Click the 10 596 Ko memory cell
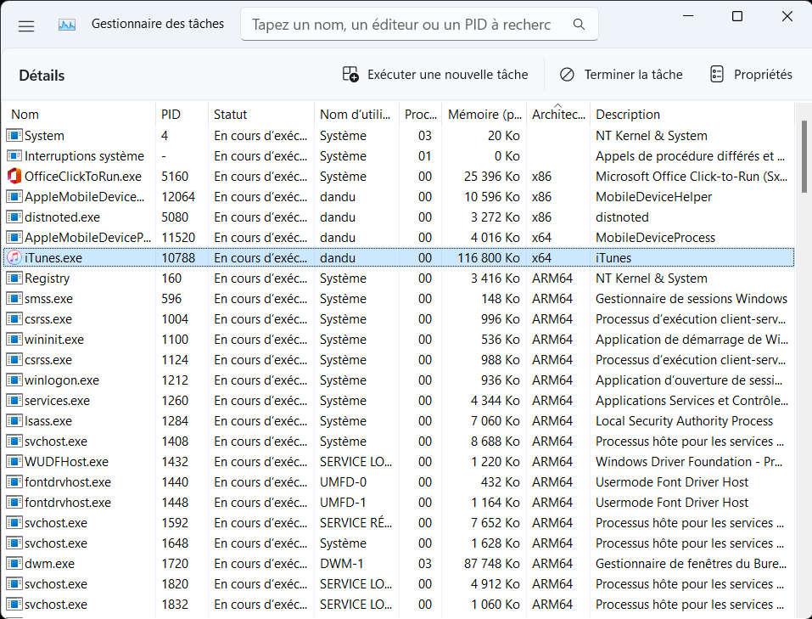812x619 pixels. click(x=492, y=197)
